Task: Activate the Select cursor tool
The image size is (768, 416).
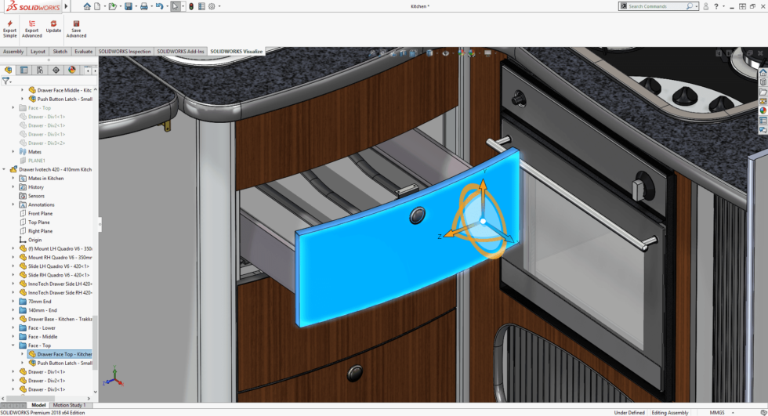Action: [x=175, y=6]
